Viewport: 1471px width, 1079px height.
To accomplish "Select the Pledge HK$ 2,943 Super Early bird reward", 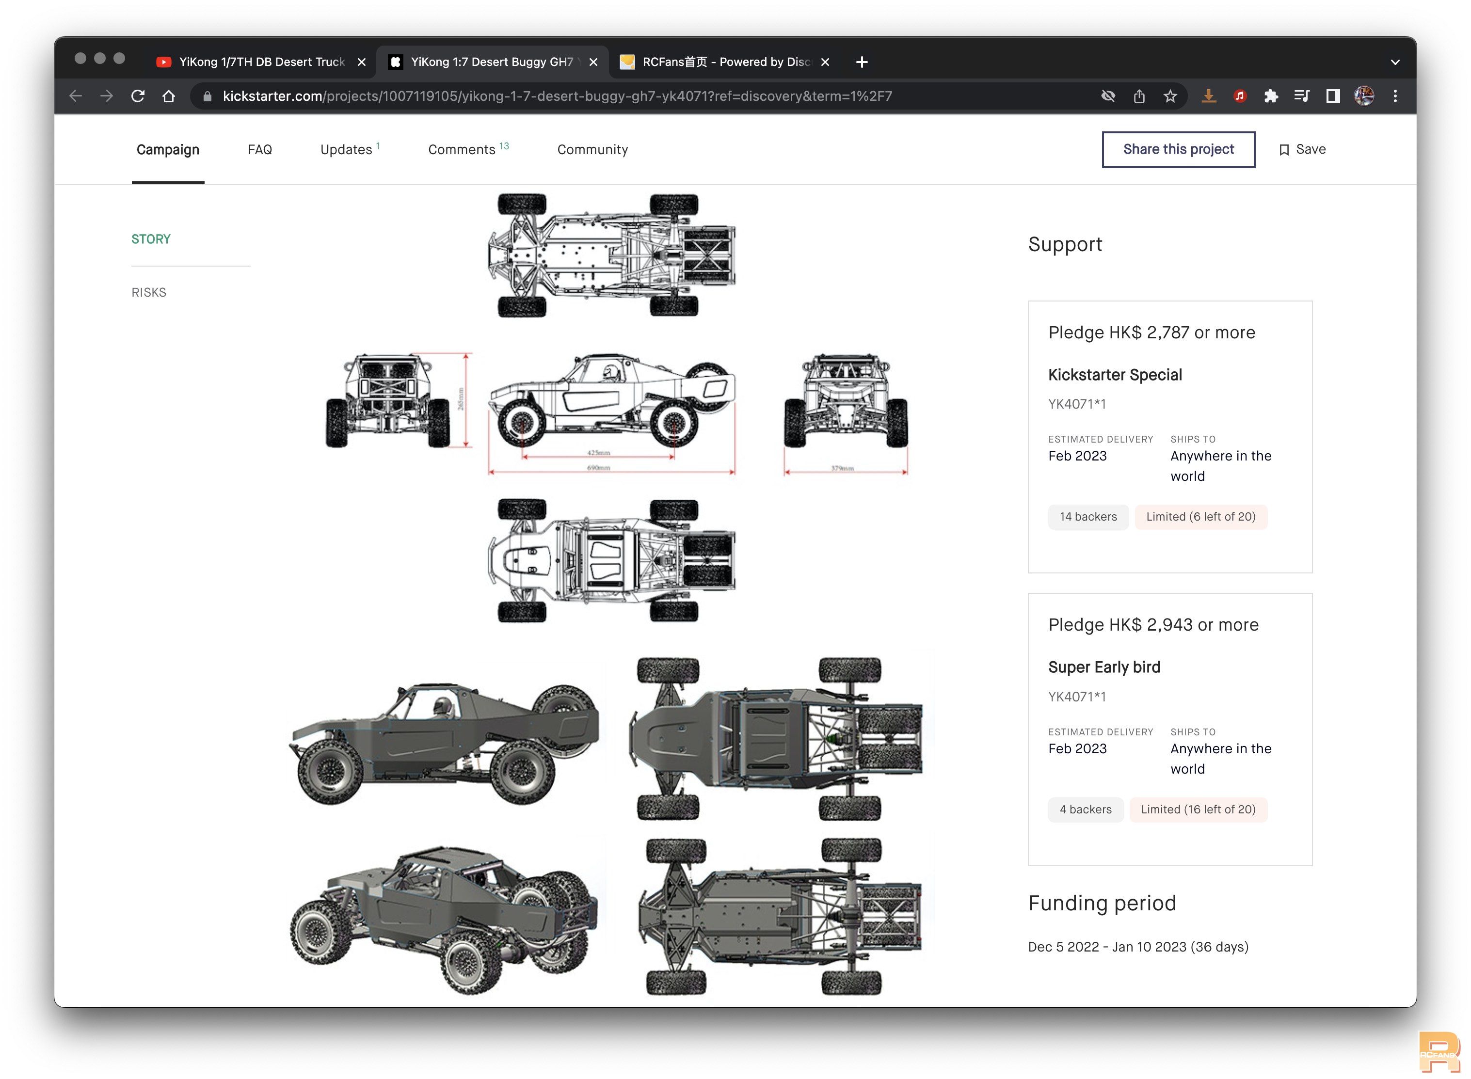I will tap(1170, 730).
